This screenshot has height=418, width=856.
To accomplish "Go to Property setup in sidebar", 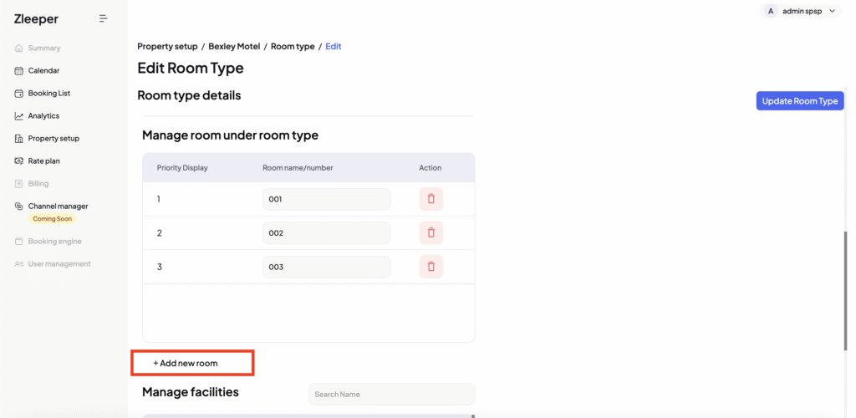I will pos(53,139).
